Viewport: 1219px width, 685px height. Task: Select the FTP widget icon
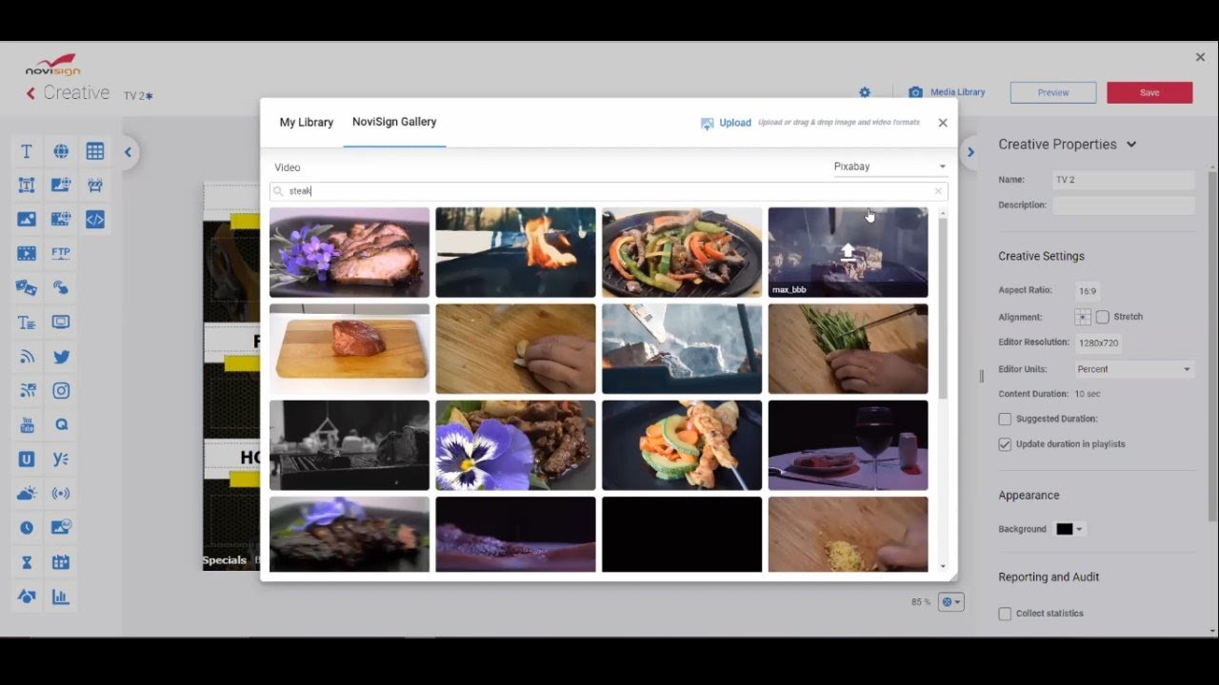click(61, 254)
